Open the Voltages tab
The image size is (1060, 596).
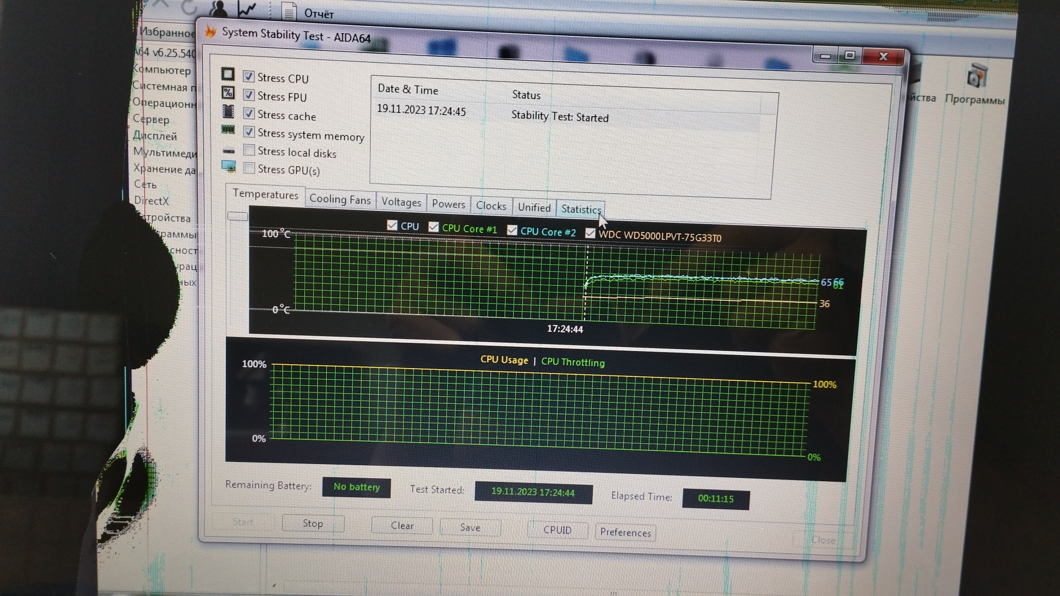click(401, 202)
